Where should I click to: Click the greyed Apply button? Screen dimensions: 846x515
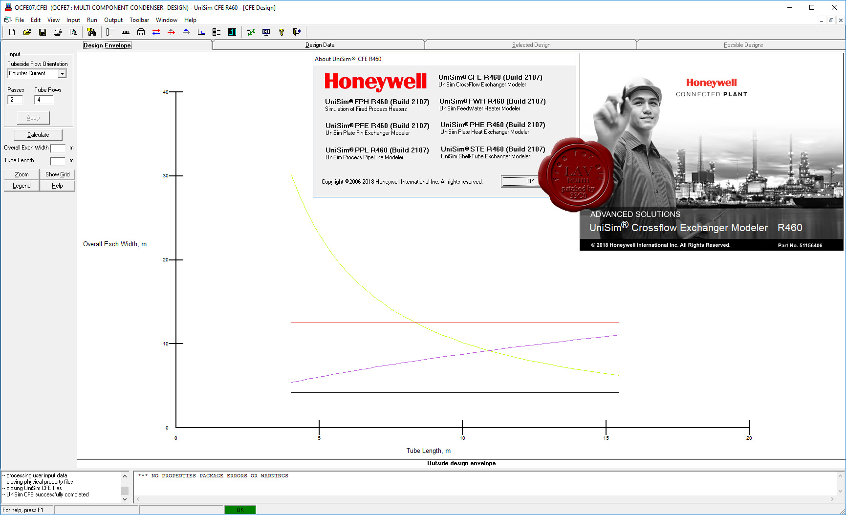[x=33, y=118]
